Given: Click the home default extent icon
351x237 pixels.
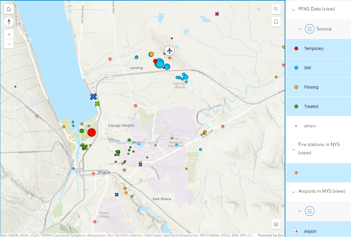Looking at the screenshot, I should pyautogui.click(x=9, y=9).
